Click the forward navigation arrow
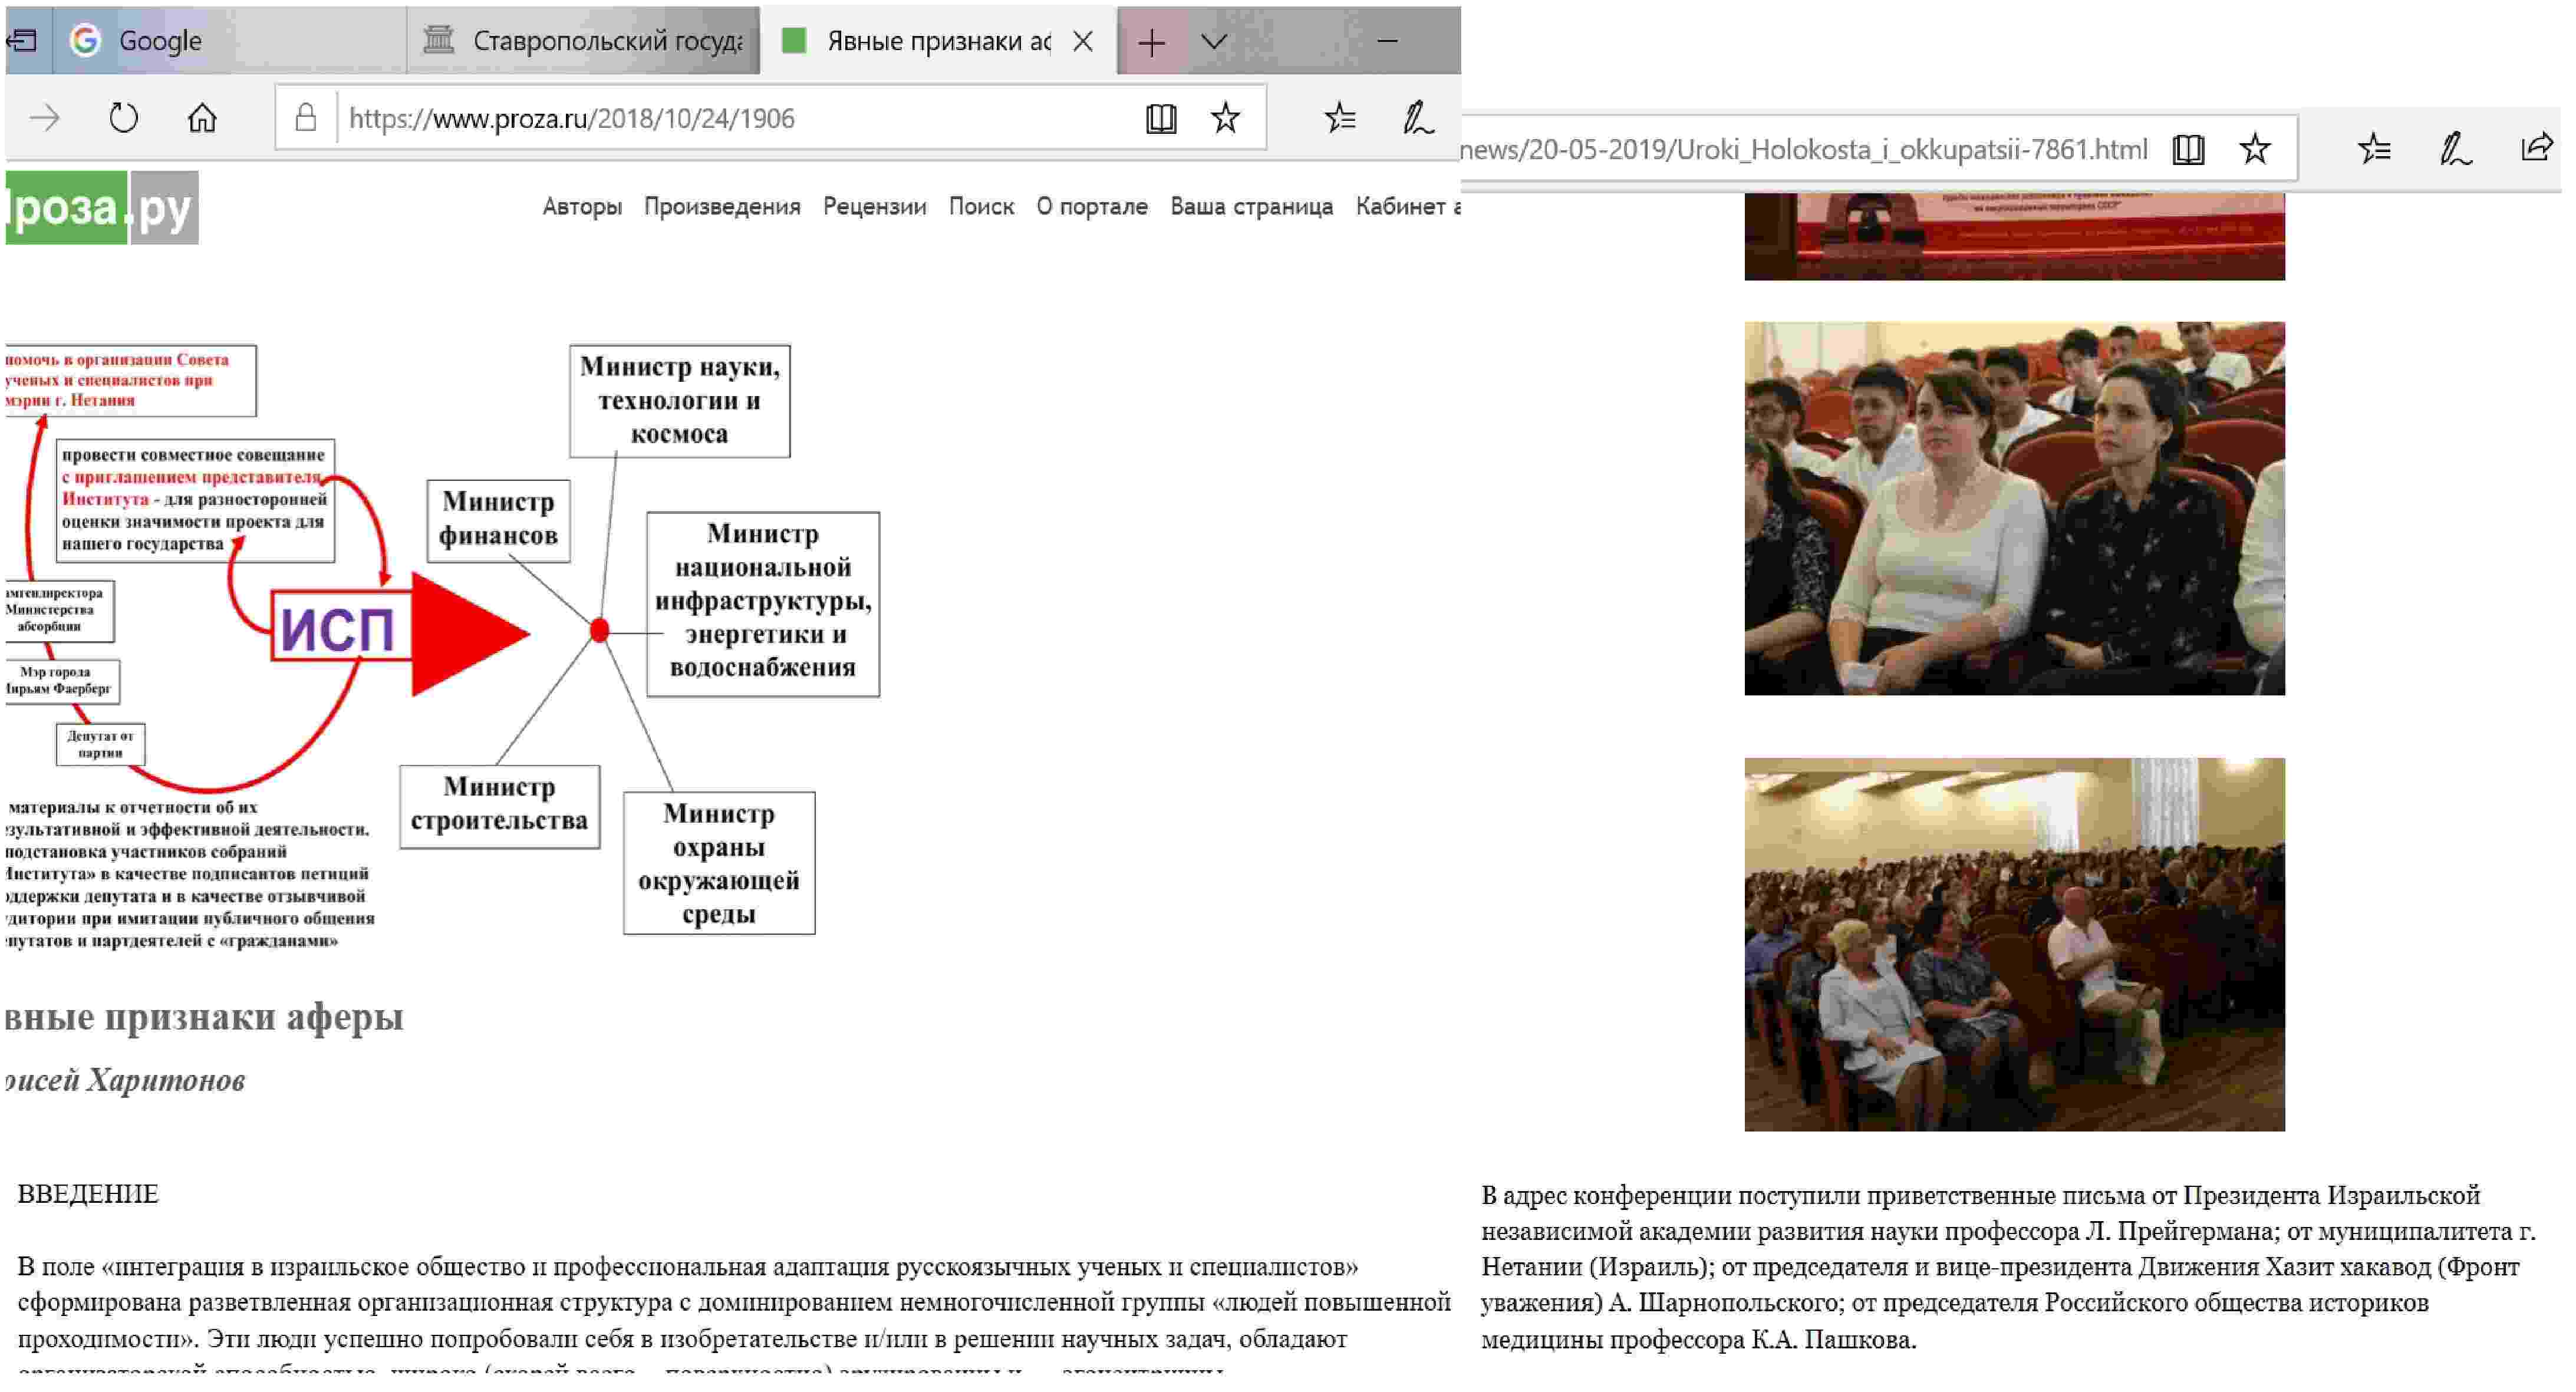This screenshot has height=1392, width=2576. [x=45, y=118]
